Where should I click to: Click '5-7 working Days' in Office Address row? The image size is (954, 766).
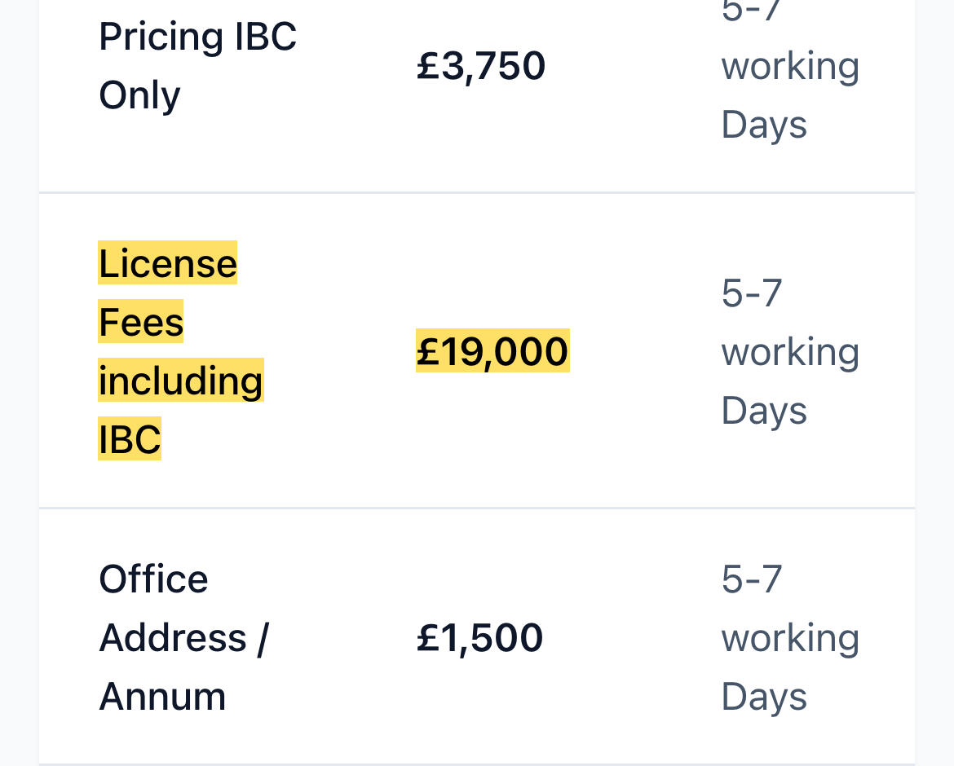pos(790,637)
